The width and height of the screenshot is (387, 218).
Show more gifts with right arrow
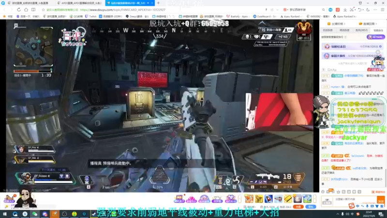pos(314,199)
